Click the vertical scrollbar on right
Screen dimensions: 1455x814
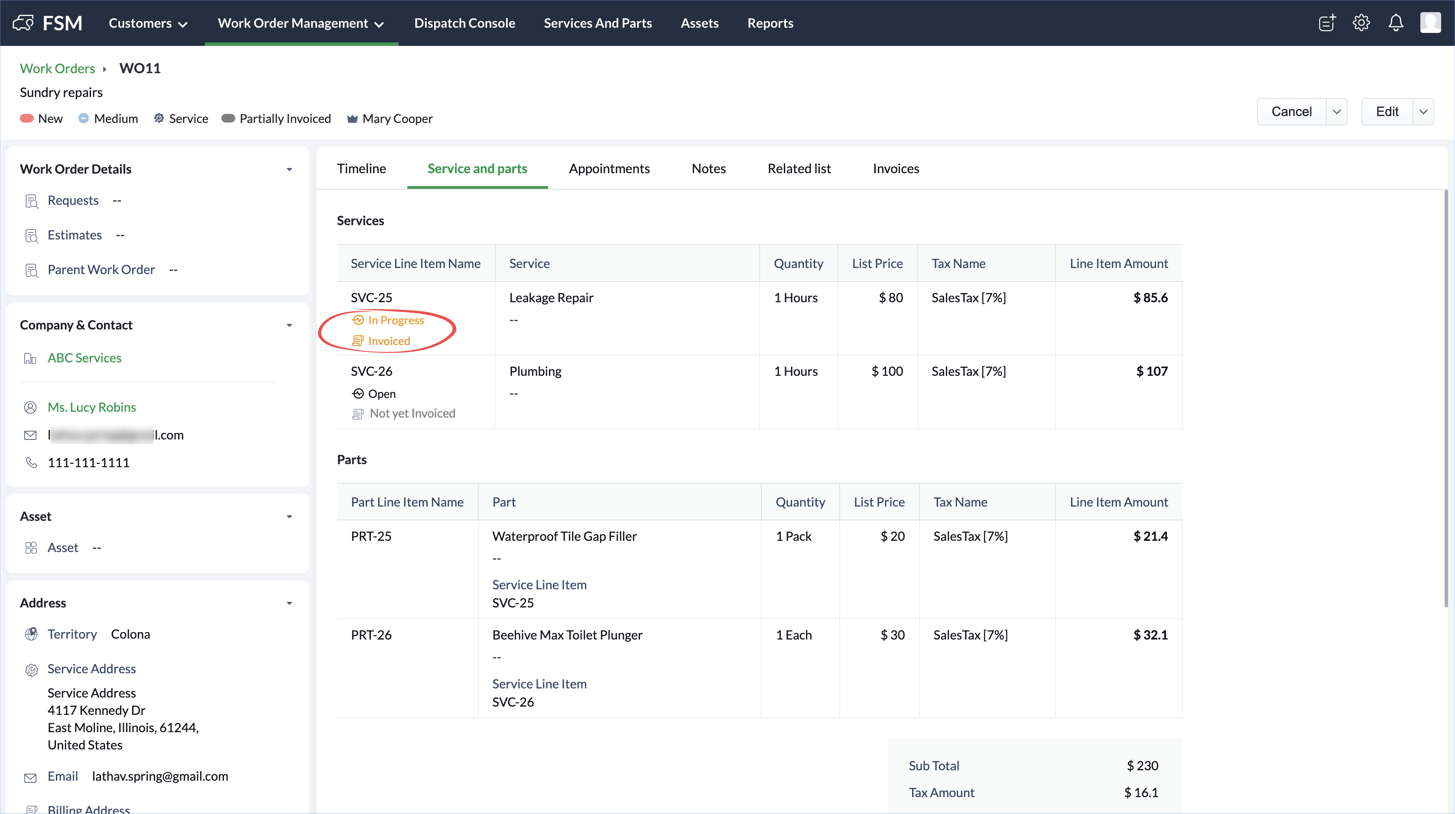coord(1445,395)
